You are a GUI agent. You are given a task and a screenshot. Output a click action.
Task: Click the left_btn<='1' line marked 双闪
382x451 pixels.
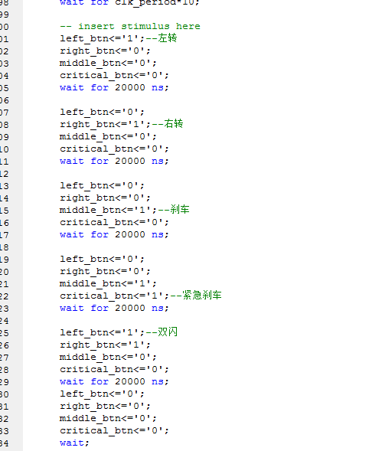point(119,332)
